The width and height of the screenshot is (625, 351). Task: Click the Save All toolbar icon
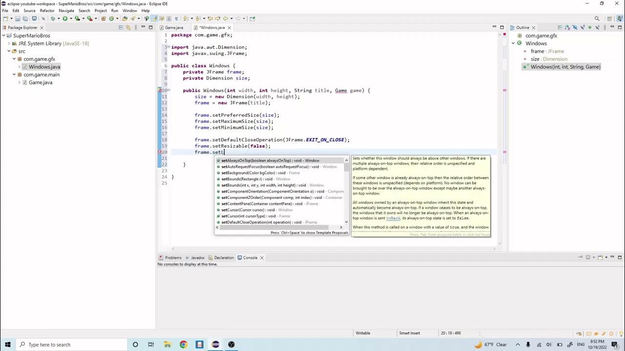point(25,19)
